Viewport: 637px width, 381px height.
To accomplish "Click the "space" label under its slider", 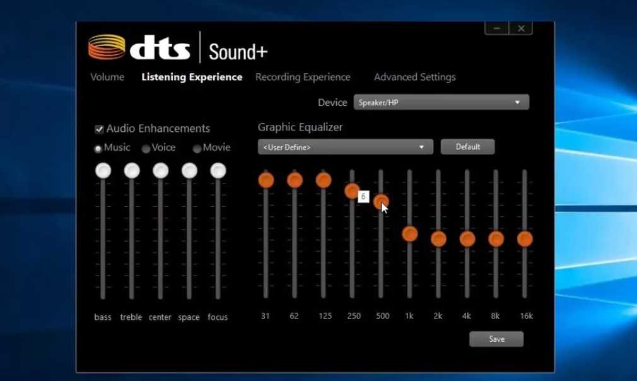I will 189,317.
